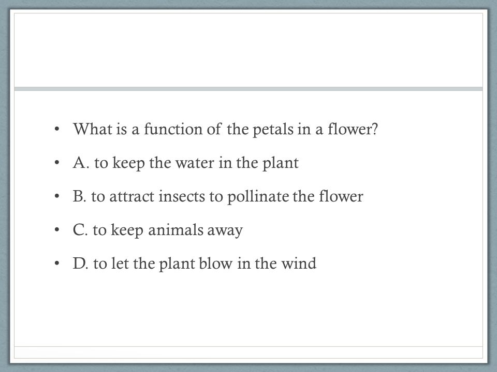The width and height of the screenshot is (497, 372).
Task: Select answer A about keeping water
Action: (185, 163)
